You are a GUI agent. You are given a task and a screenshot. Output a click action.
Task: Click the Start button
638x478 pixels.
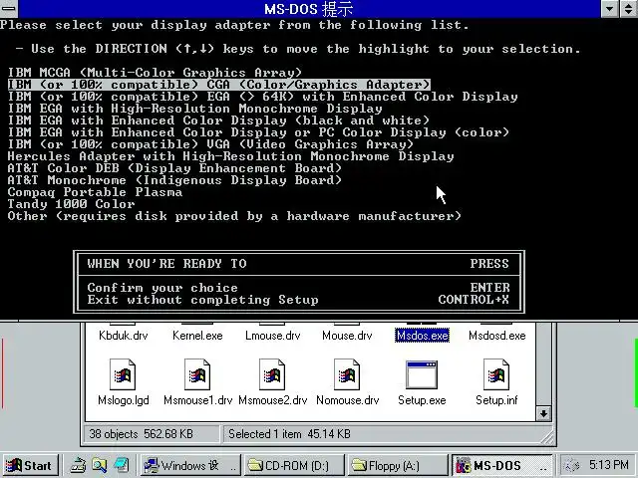click(30, 465)
